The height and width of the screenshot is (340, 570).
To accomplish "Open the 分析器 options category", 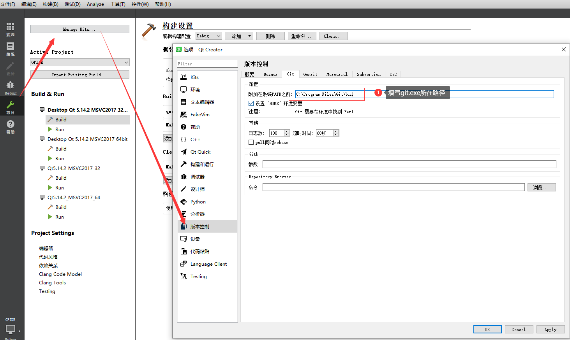I will click(207, 214).
